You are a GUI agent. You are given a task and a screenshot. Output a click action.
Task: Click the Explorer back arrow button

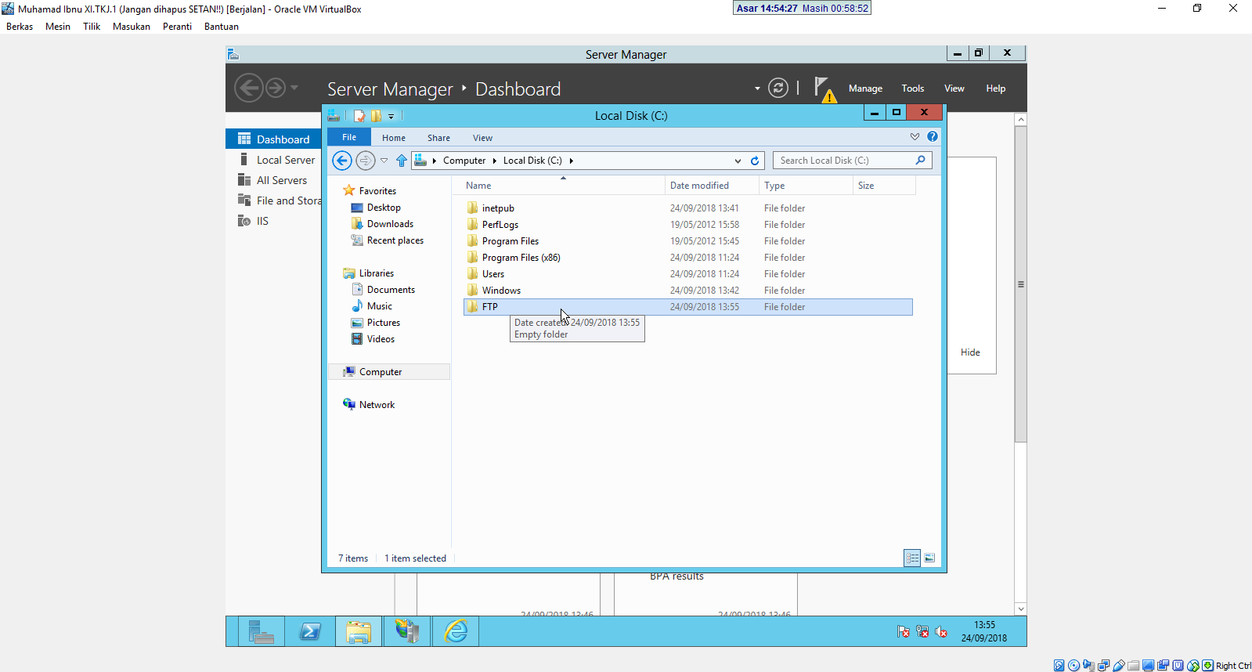pos(342,161)
